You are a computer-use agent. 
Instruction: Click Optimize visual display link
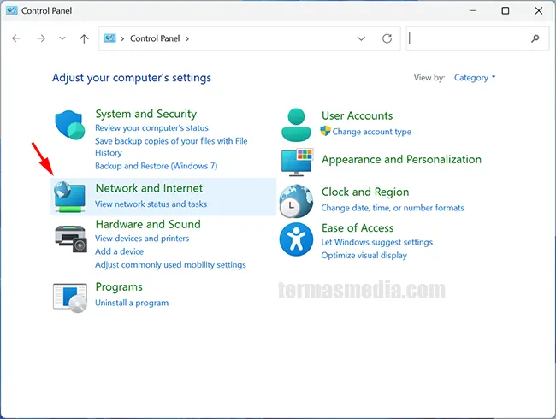[364, 255]
